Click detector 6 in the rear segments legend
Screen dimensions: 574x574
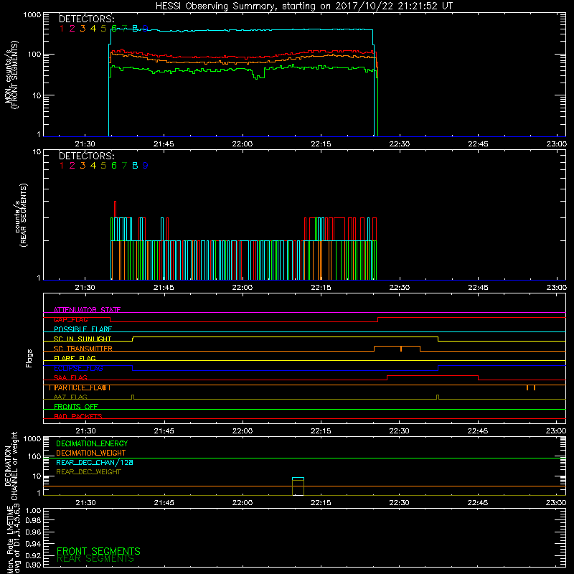[114, 166]
